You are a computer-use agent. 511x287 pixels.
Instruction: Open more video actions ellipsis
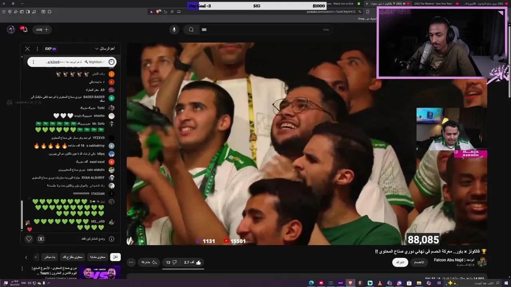pos(131,262)
